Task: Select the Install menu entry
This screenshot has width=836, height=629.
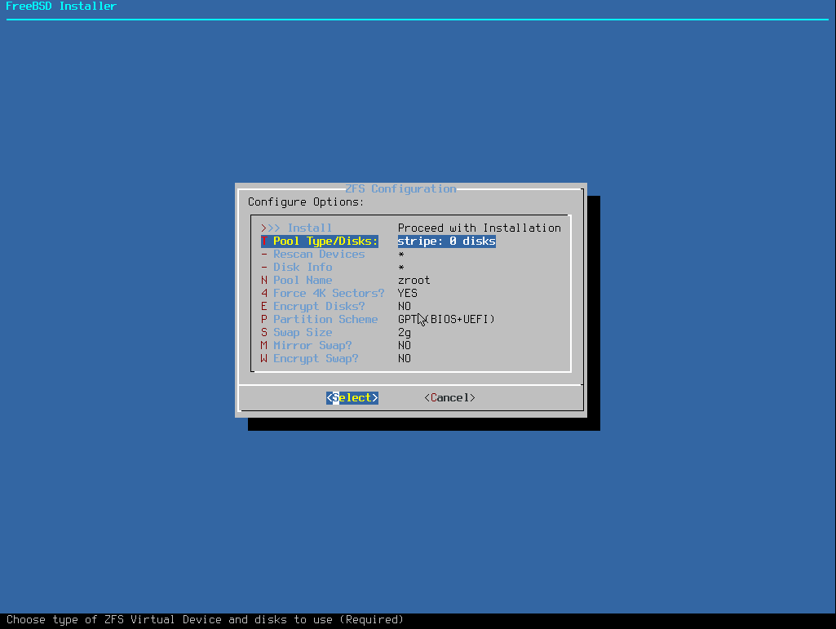Action: pos(309,228)
